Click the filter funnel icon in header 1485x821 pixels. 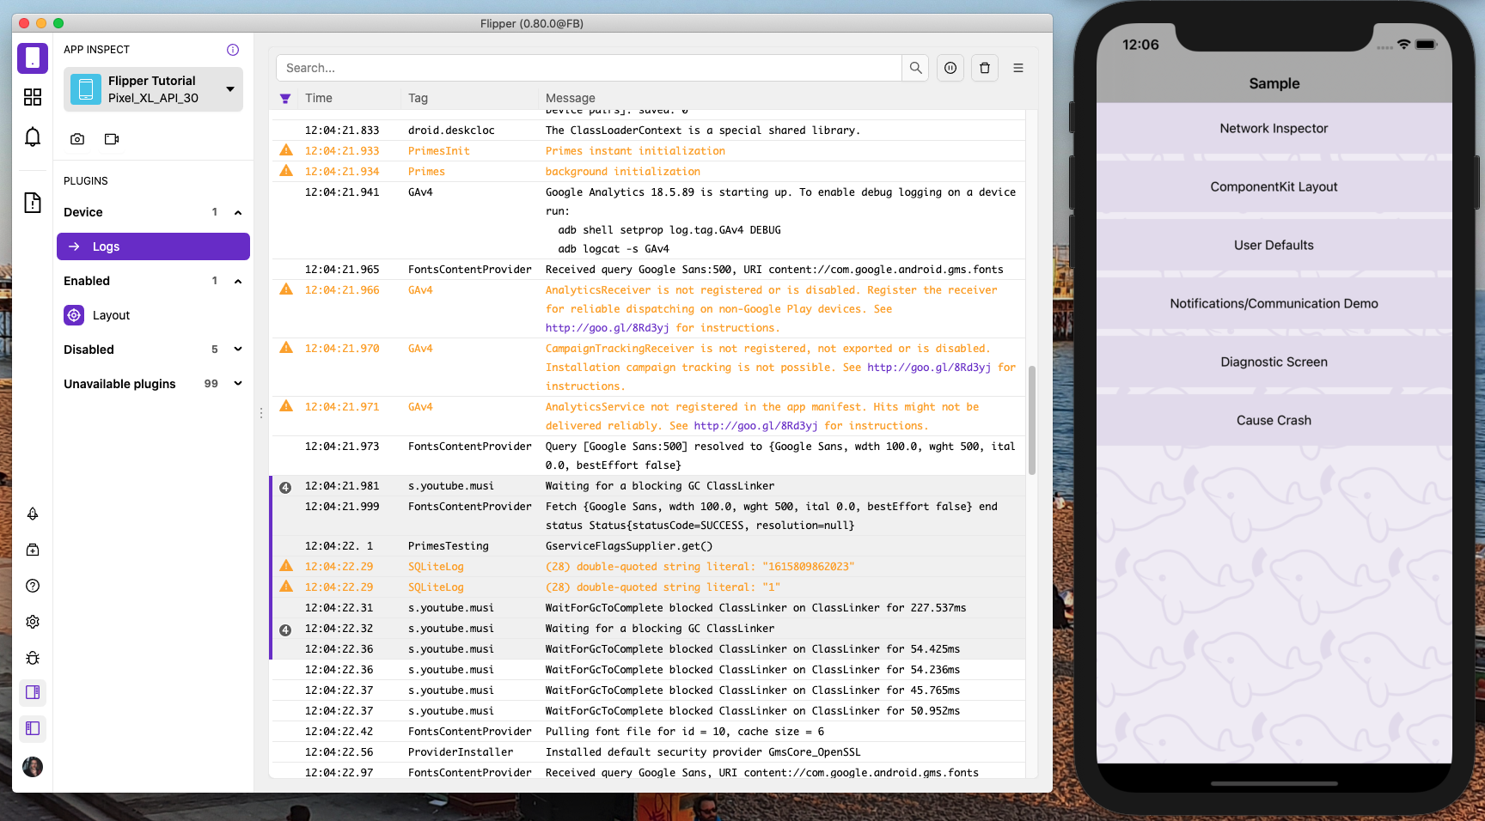[x=285, y=99]
